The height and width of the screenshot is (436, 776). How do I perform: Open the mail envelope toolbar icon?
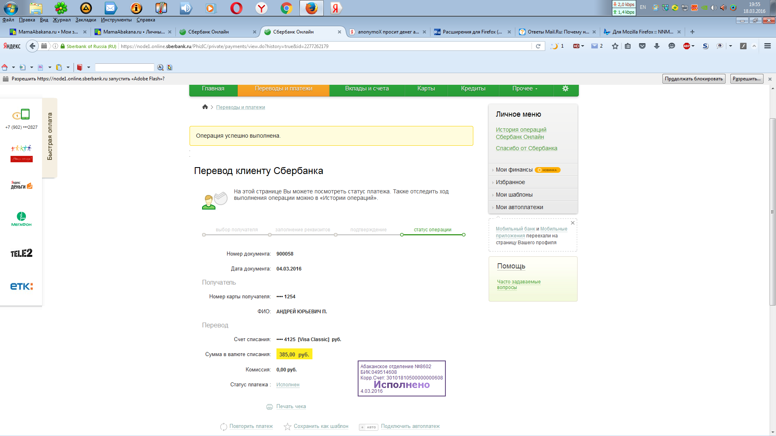[x=595, y=46]
